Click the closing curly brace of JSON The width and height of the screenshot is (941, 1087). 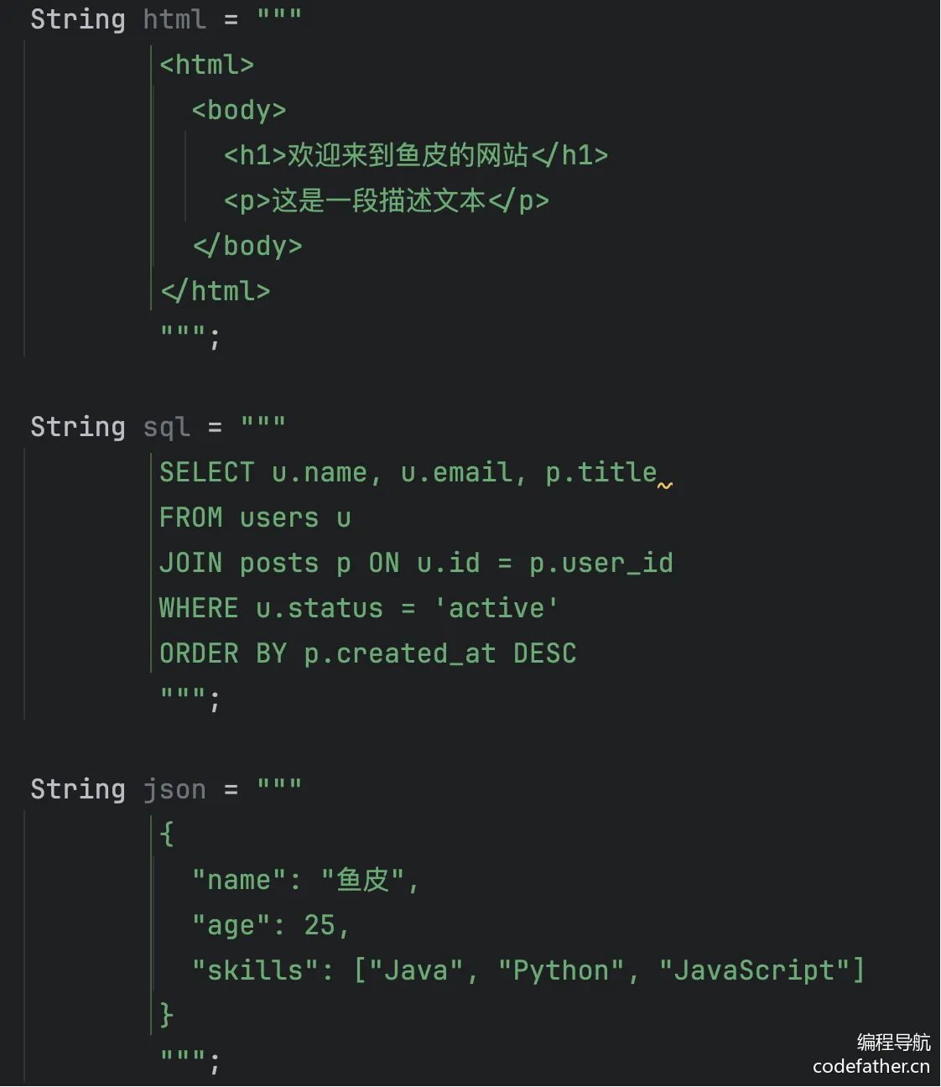point(166,1015)
